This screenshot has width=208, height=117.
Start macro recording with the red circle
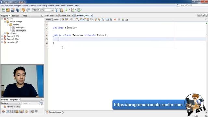pos(115,19)
